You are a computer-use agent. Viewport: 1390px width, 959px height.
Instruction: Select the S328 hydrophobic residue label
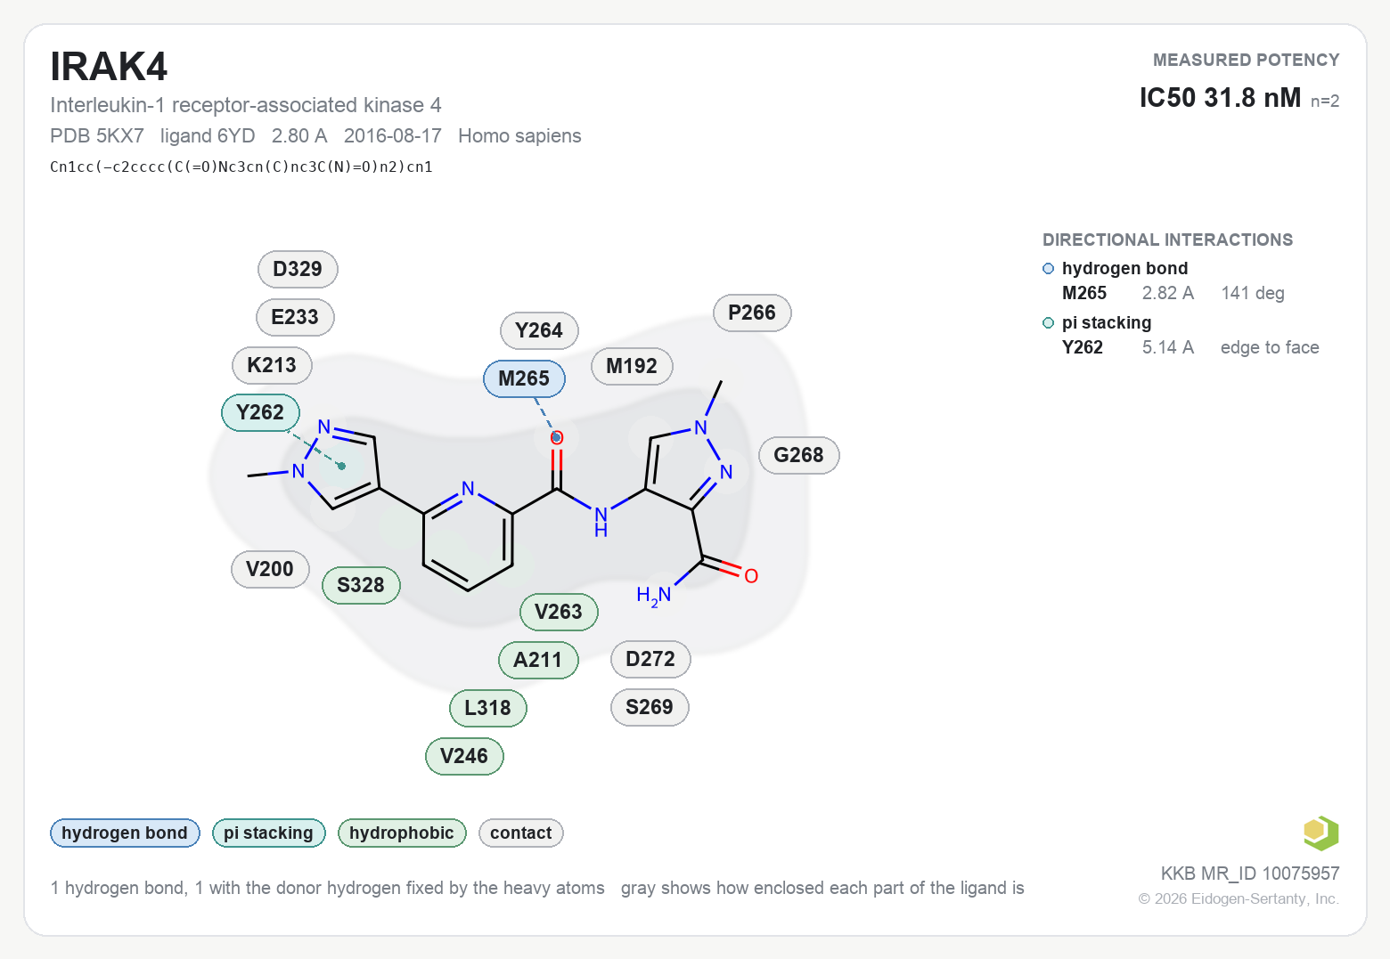pyautogui.click(x=361, y=585)
